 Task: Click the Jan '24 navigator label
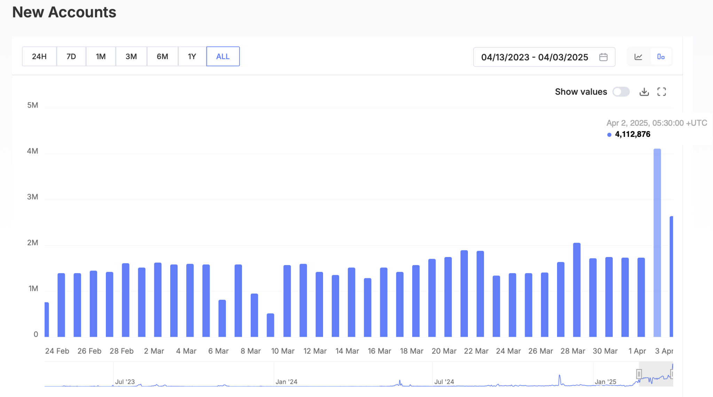[287, 382]
